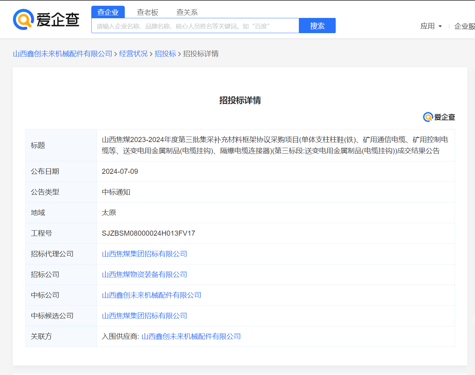The height and width of the screenshot is (375, 475).
Task: Click the 中标候选公司 row label
Action: pos(52,316)
